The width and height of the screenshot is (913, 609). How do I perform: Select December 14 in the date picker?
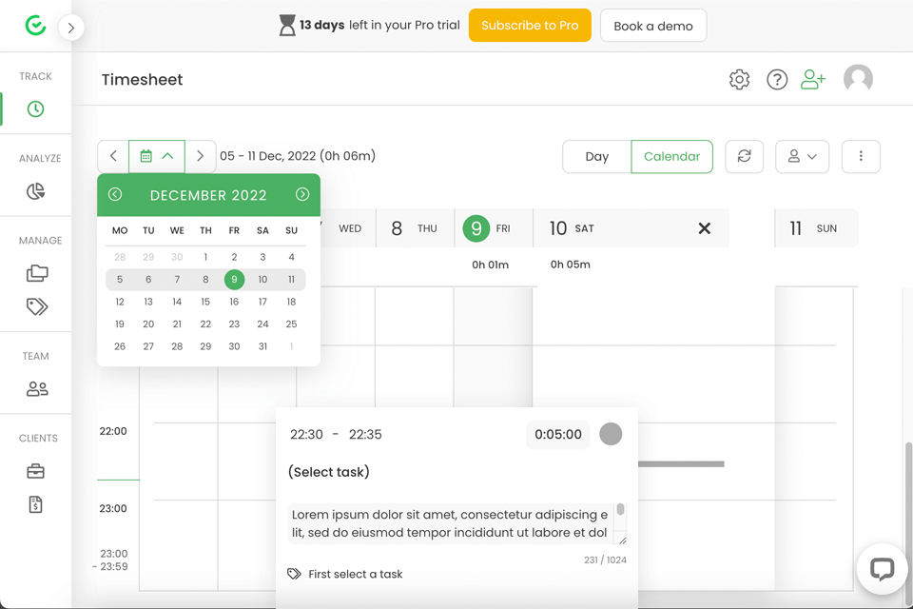coord(177,302)
